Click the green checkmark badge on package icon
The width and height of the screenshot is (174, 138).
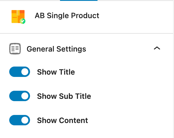(23, 21)
